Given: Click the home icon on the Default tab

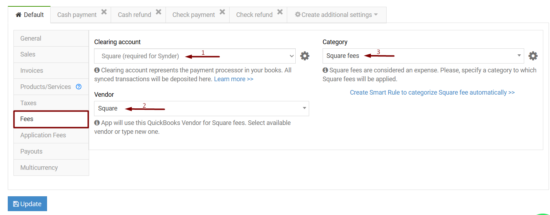Looking at the screenshot, I should pyautogui.click(x=18, y=14).
